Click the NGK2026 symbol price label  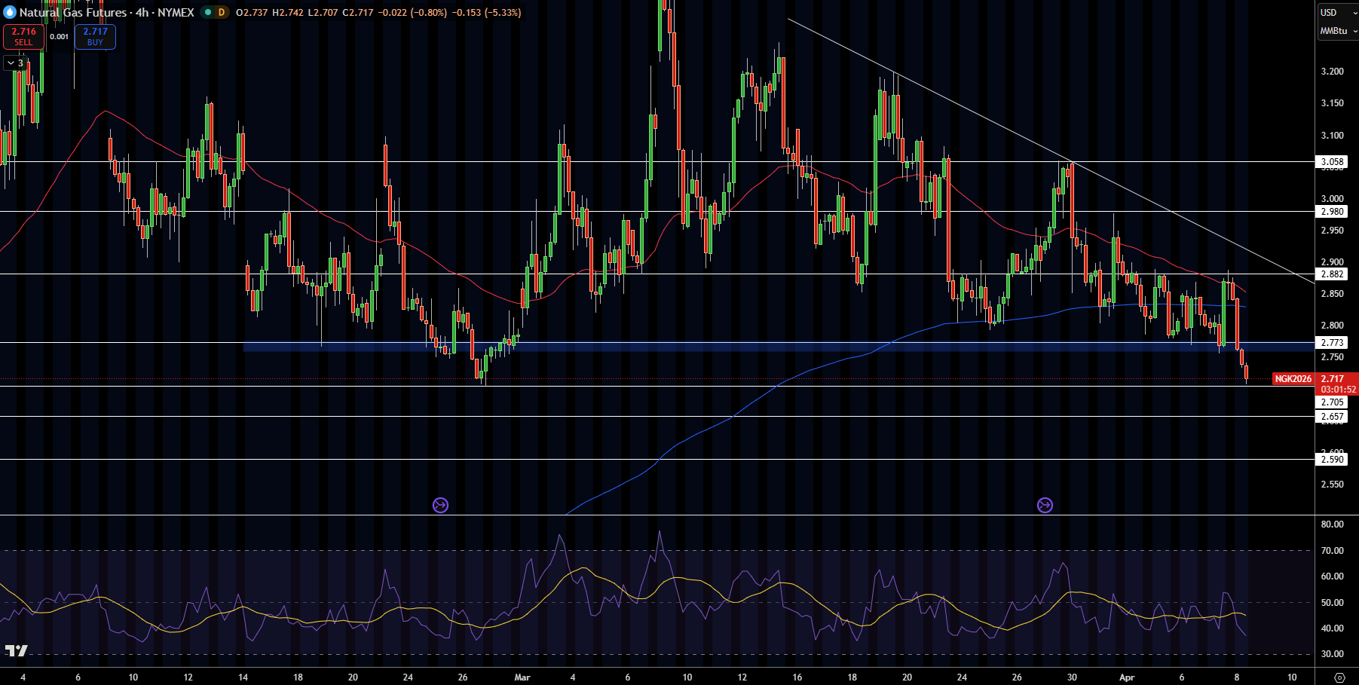coord(1293,379)
